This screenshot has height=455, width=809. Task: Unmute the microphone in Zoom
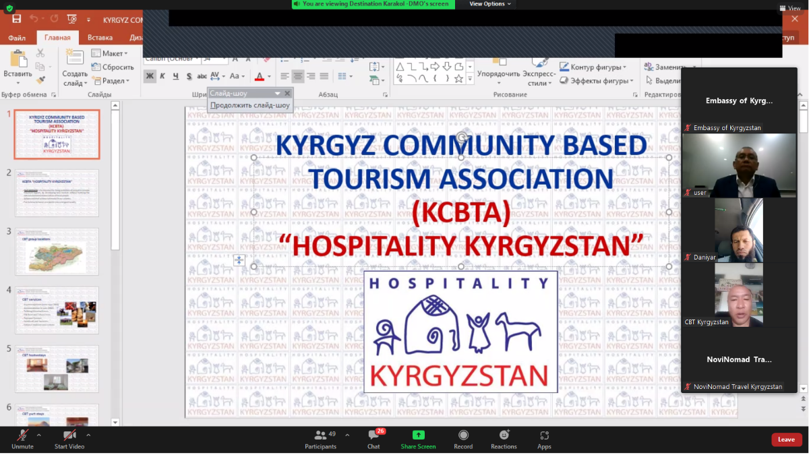[22, 439]
